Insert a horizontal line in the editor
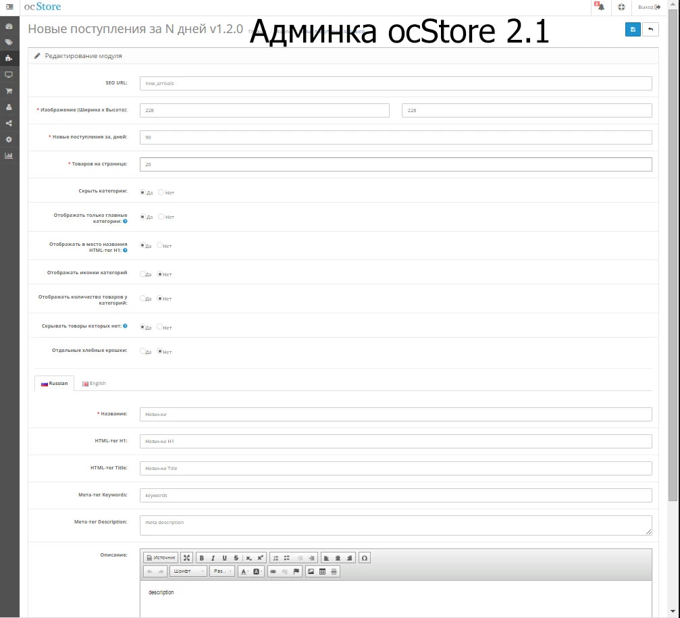The width and height of the screenshot is (680, 618). 334,571
